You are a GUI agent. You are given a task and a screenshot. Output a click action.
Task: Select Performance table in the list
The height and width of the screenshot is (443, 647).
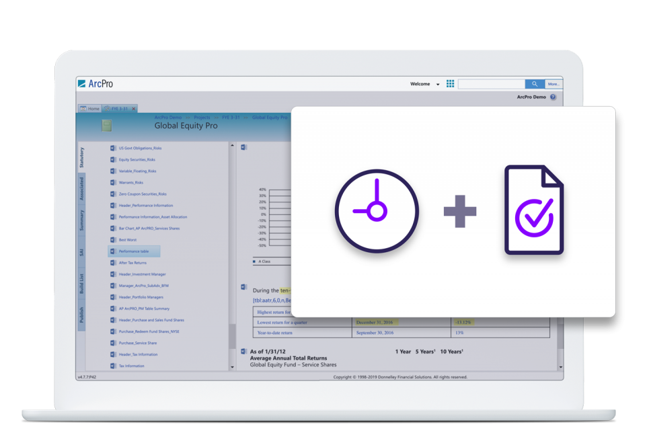pyautogui.click(x=135, y=251)
